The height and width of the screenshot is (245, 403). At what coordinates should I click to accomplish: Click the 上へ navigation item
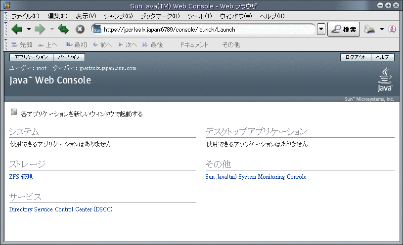pos(47,44)
